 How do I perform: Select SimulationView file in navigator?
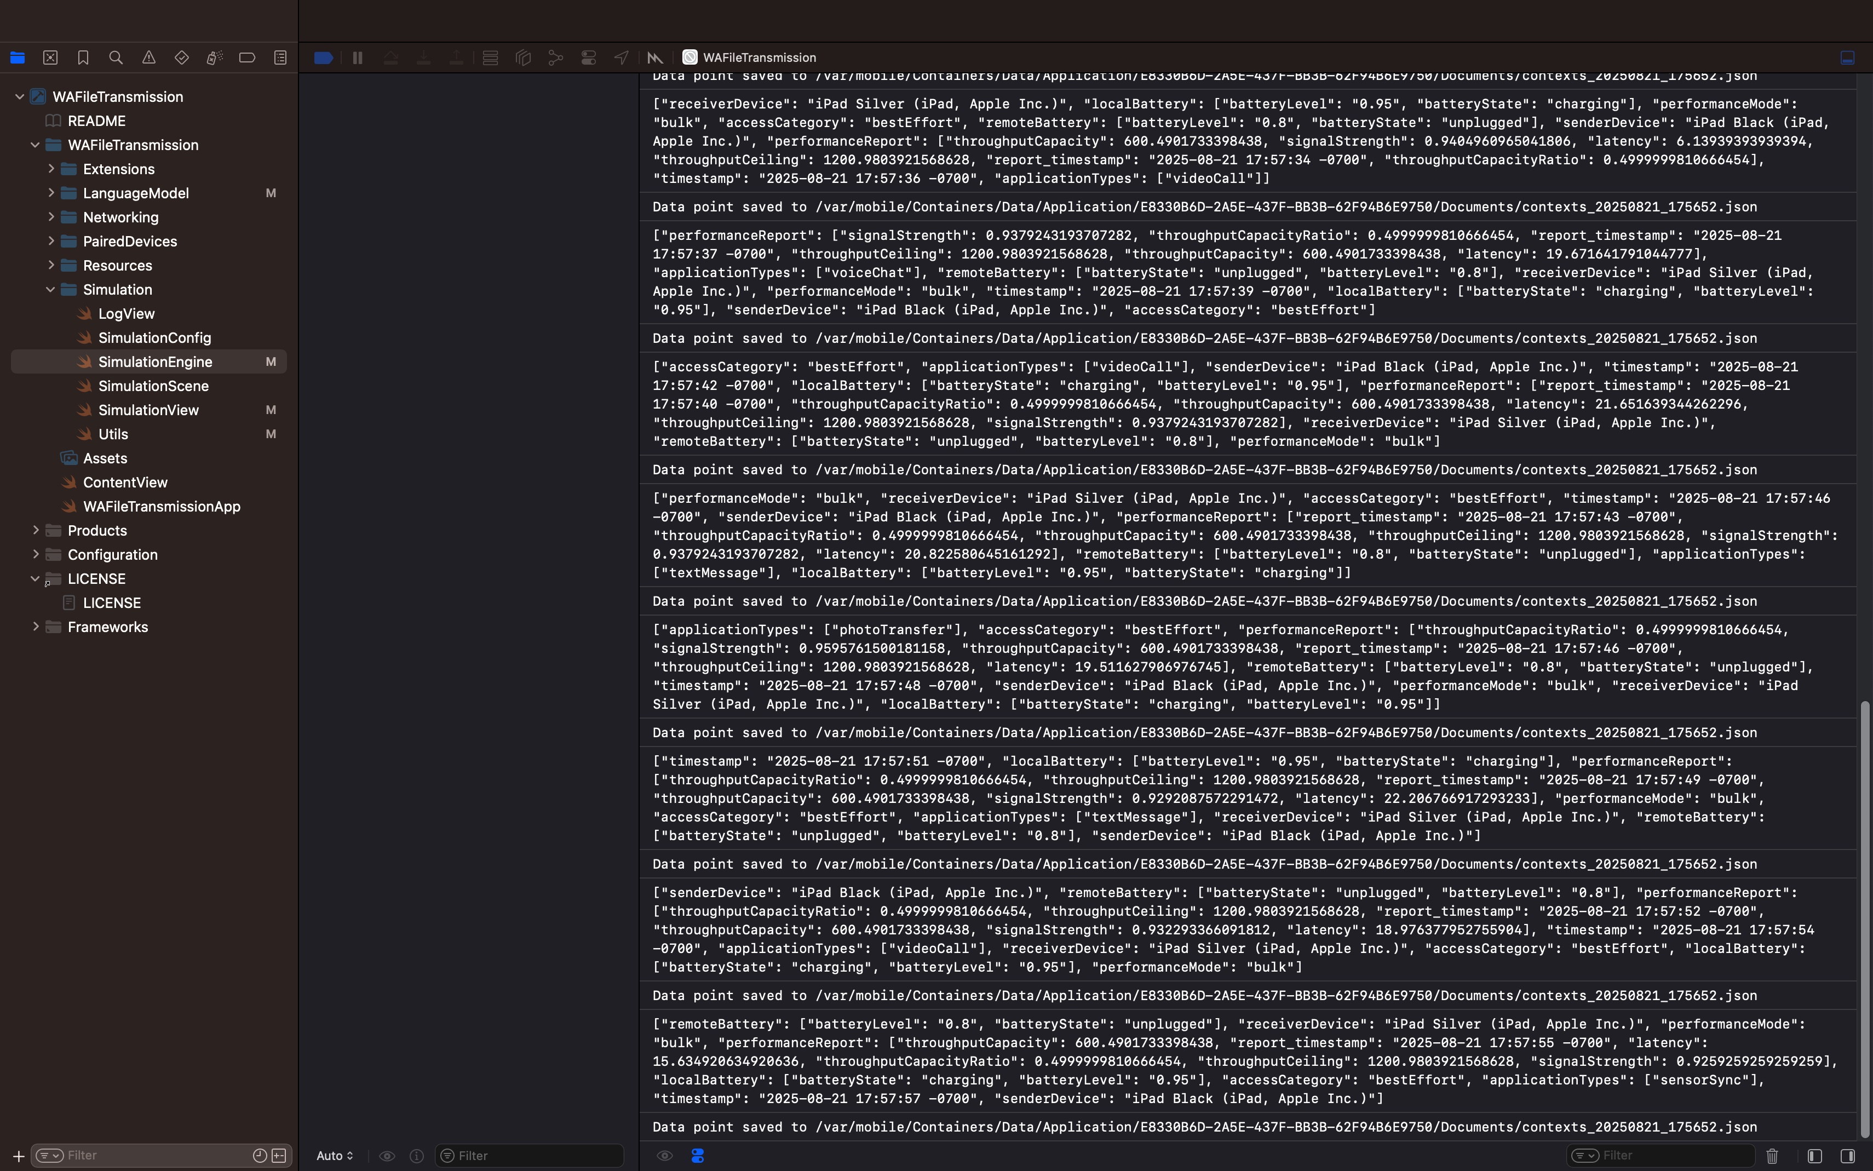coord(148,410)
